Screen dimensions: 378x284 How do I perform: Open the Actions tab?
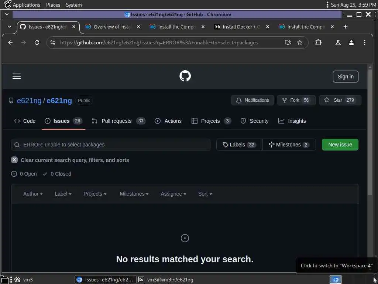168,121
